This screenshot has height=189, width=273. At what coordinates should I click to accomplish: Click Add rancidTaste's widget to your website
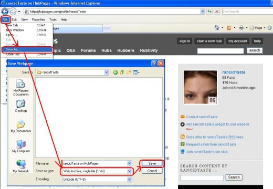pos(217,124)
